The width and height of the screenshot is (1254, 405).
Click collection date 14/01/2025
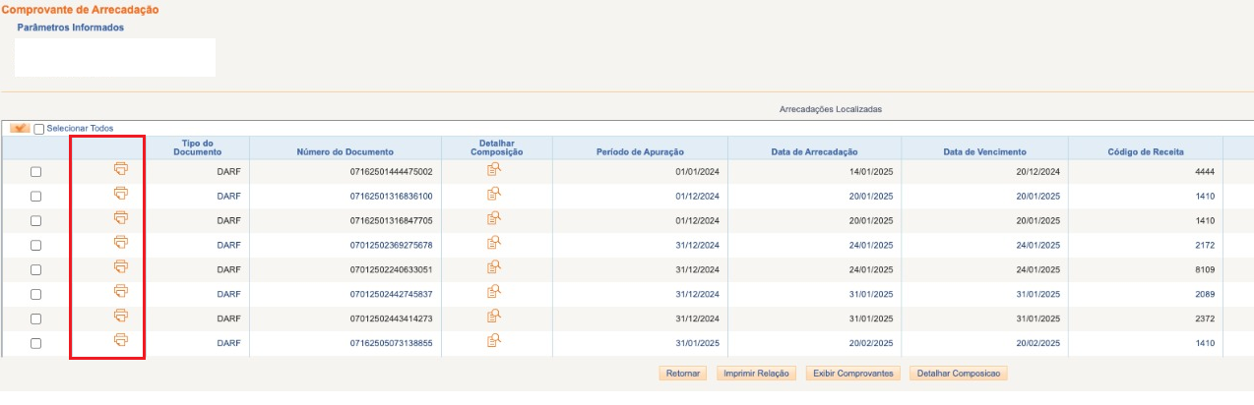click(x=871, y=171)
